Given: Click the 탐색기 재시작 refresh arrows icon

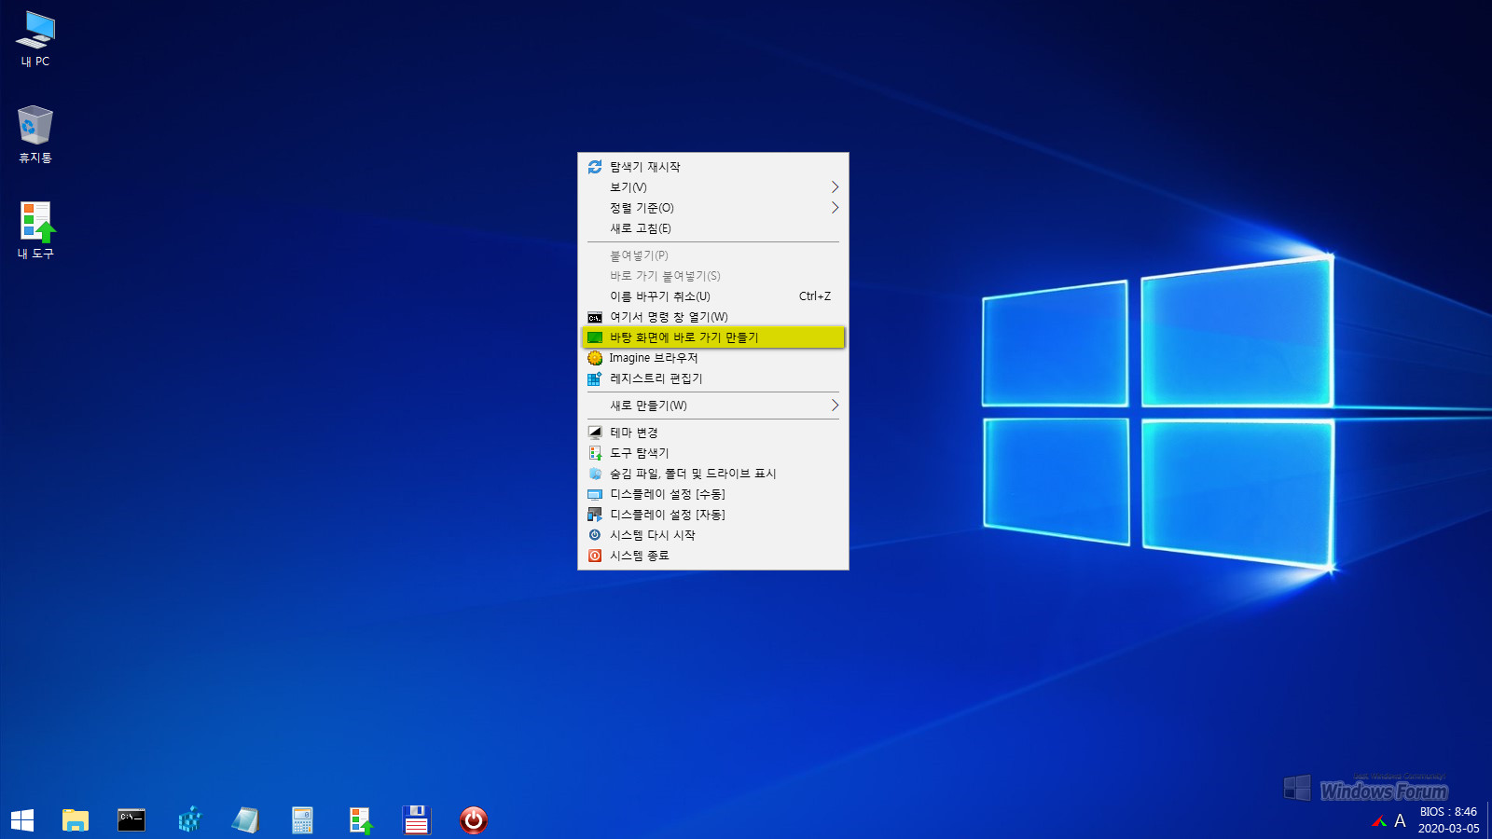Looking at the screenshot, I should tap(595, 167).
